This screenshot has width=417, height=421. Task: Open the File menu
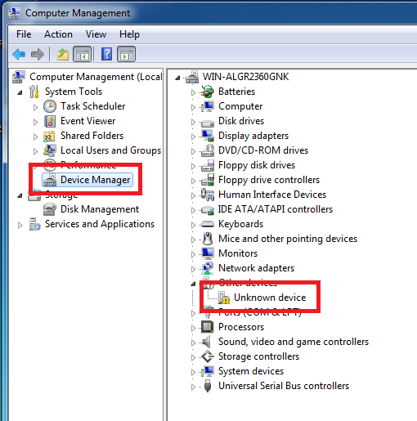[24, 34]
